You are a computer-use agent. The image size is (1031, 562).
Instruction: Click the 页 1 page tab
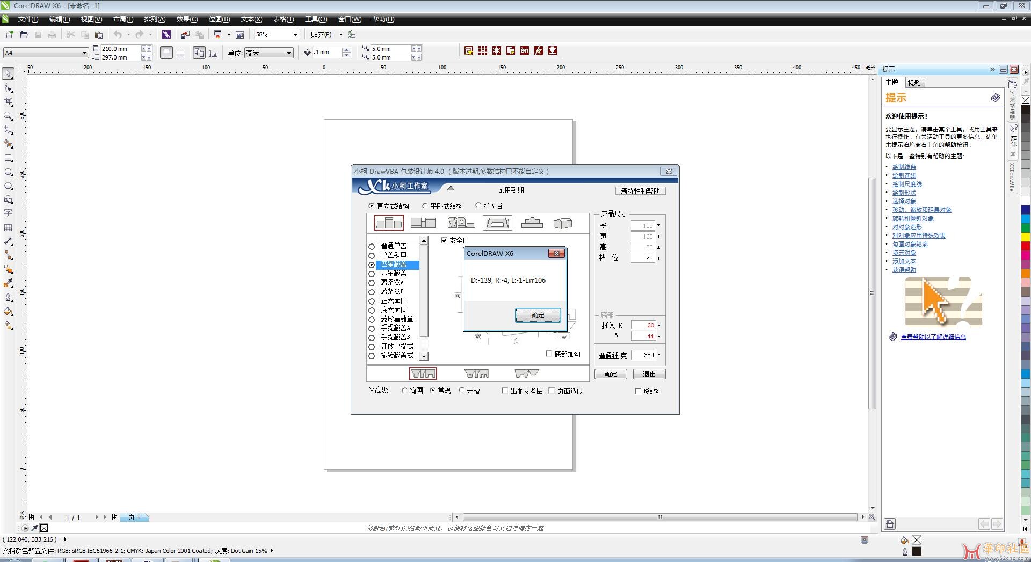pyautogui.click(x=134, y=517)
